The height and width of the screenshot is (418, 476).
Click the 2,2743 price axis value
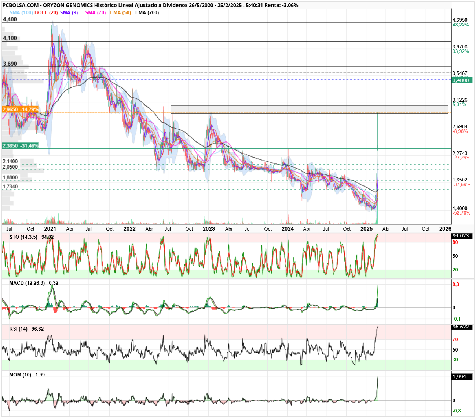[460, 153]
